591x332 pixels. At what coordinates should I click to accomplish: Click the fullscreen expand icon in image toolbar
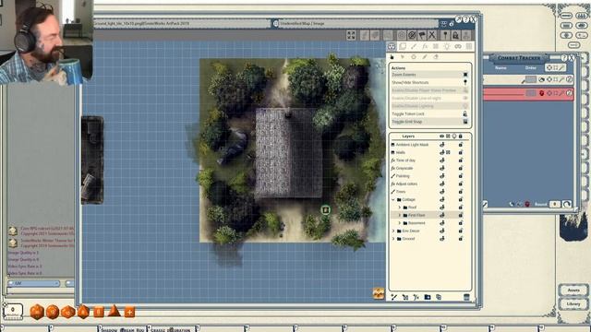point(351,35)
